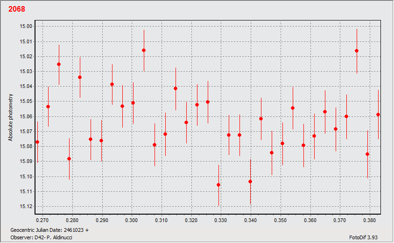Click the data point at 15.025 near 0.275
This screenshot has width=394, height=243.
(59, 64)
